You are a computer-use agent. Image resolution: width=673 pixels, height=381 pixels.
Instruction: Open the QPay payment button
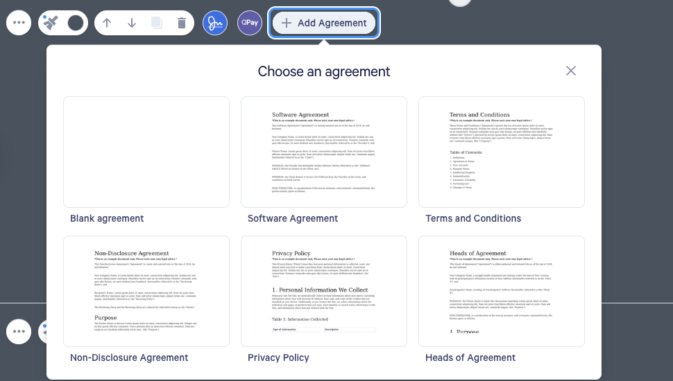(x=249, y=23)
